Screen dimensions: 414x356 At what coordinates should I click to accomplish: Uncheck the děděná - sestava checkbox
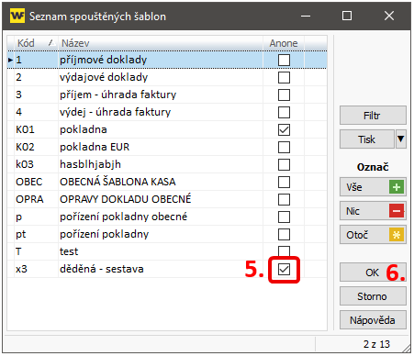[284, 270]
